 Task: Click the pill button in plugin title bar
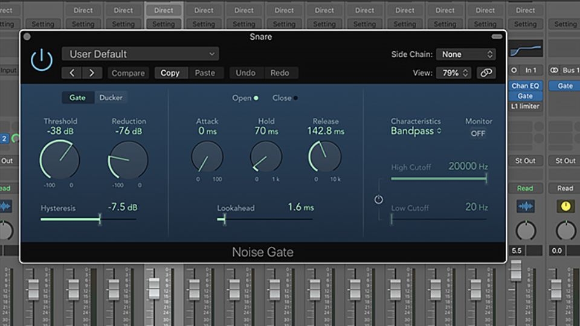point(497,37)
